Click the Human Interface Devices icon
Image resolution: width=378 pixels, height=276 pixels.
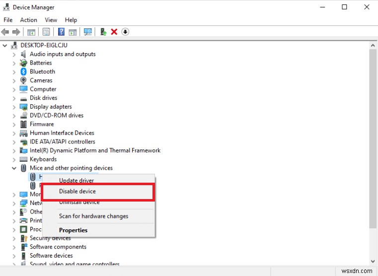[x=23, y=133]
